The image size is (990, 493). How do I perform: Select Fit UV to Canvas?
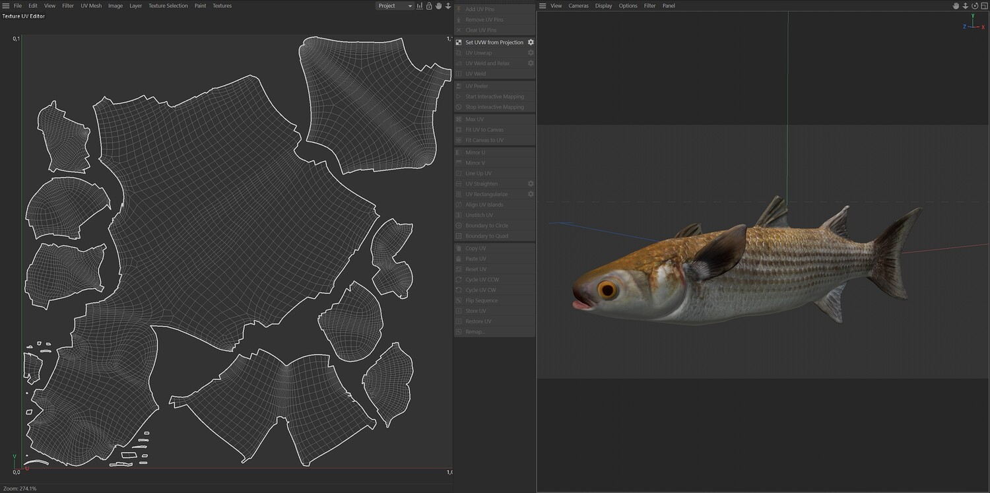point(494,130)
